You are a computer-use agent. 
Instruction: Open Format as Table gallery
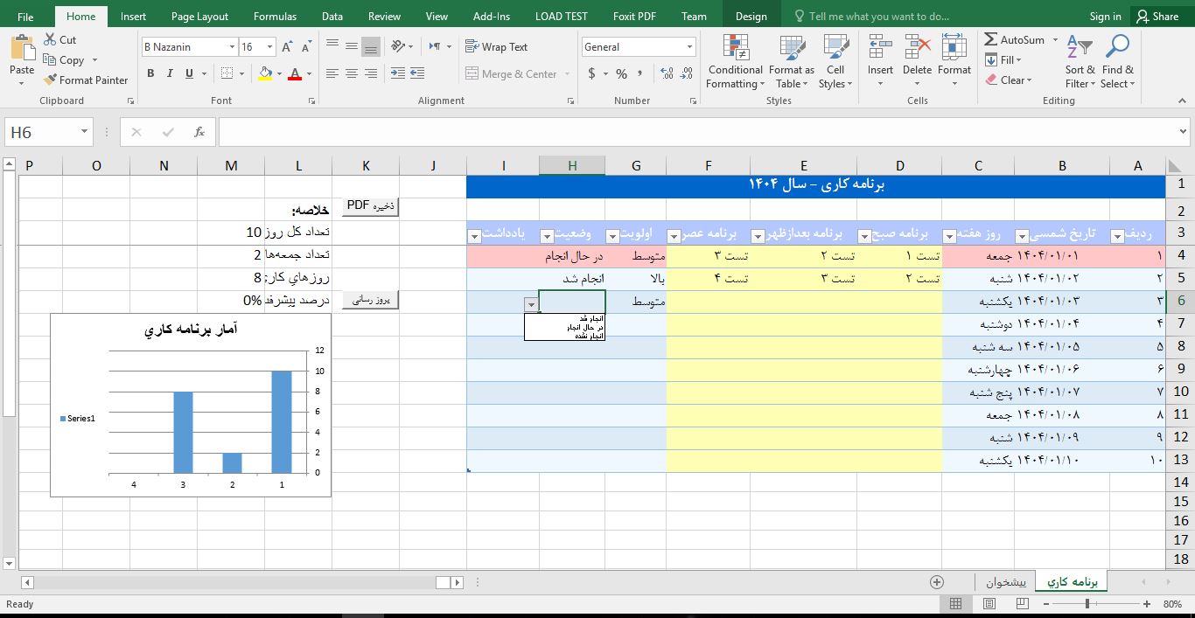click(x=792, y=61)
